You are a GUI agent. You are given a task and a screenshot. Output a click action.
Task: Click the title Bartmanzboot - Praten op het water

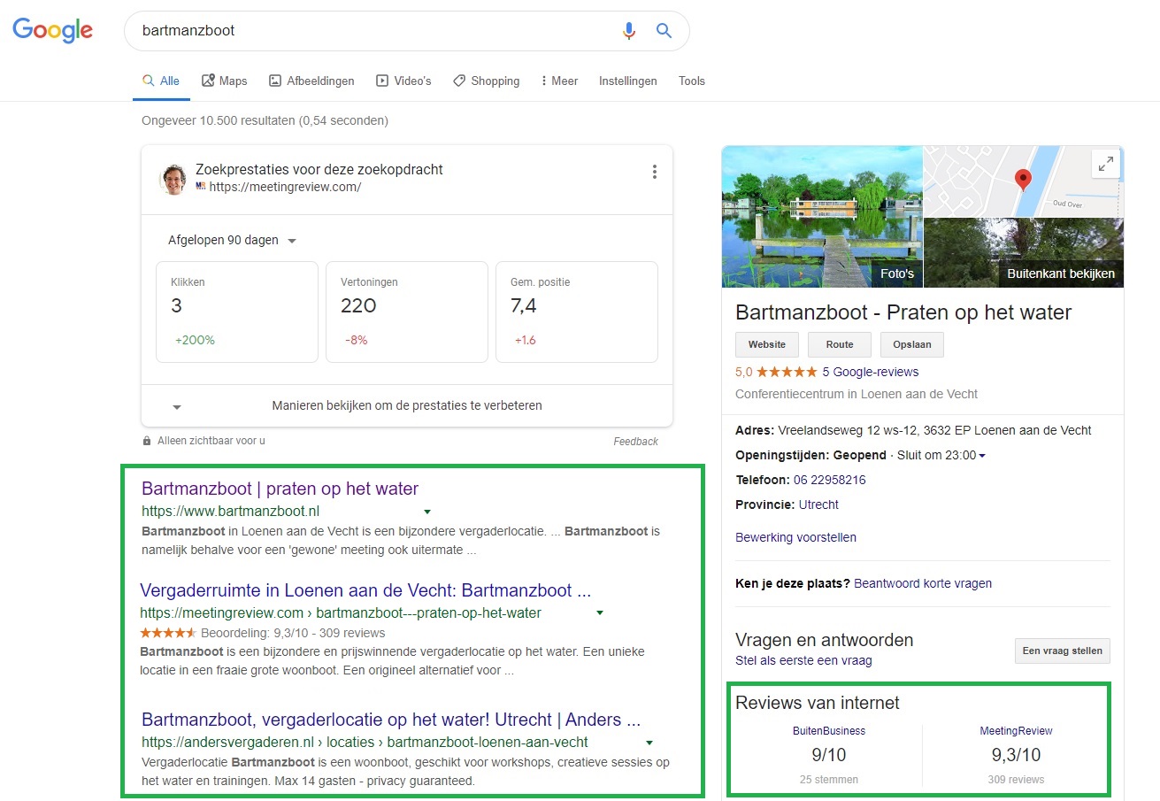pyautogui.click(x=903, y=312)
